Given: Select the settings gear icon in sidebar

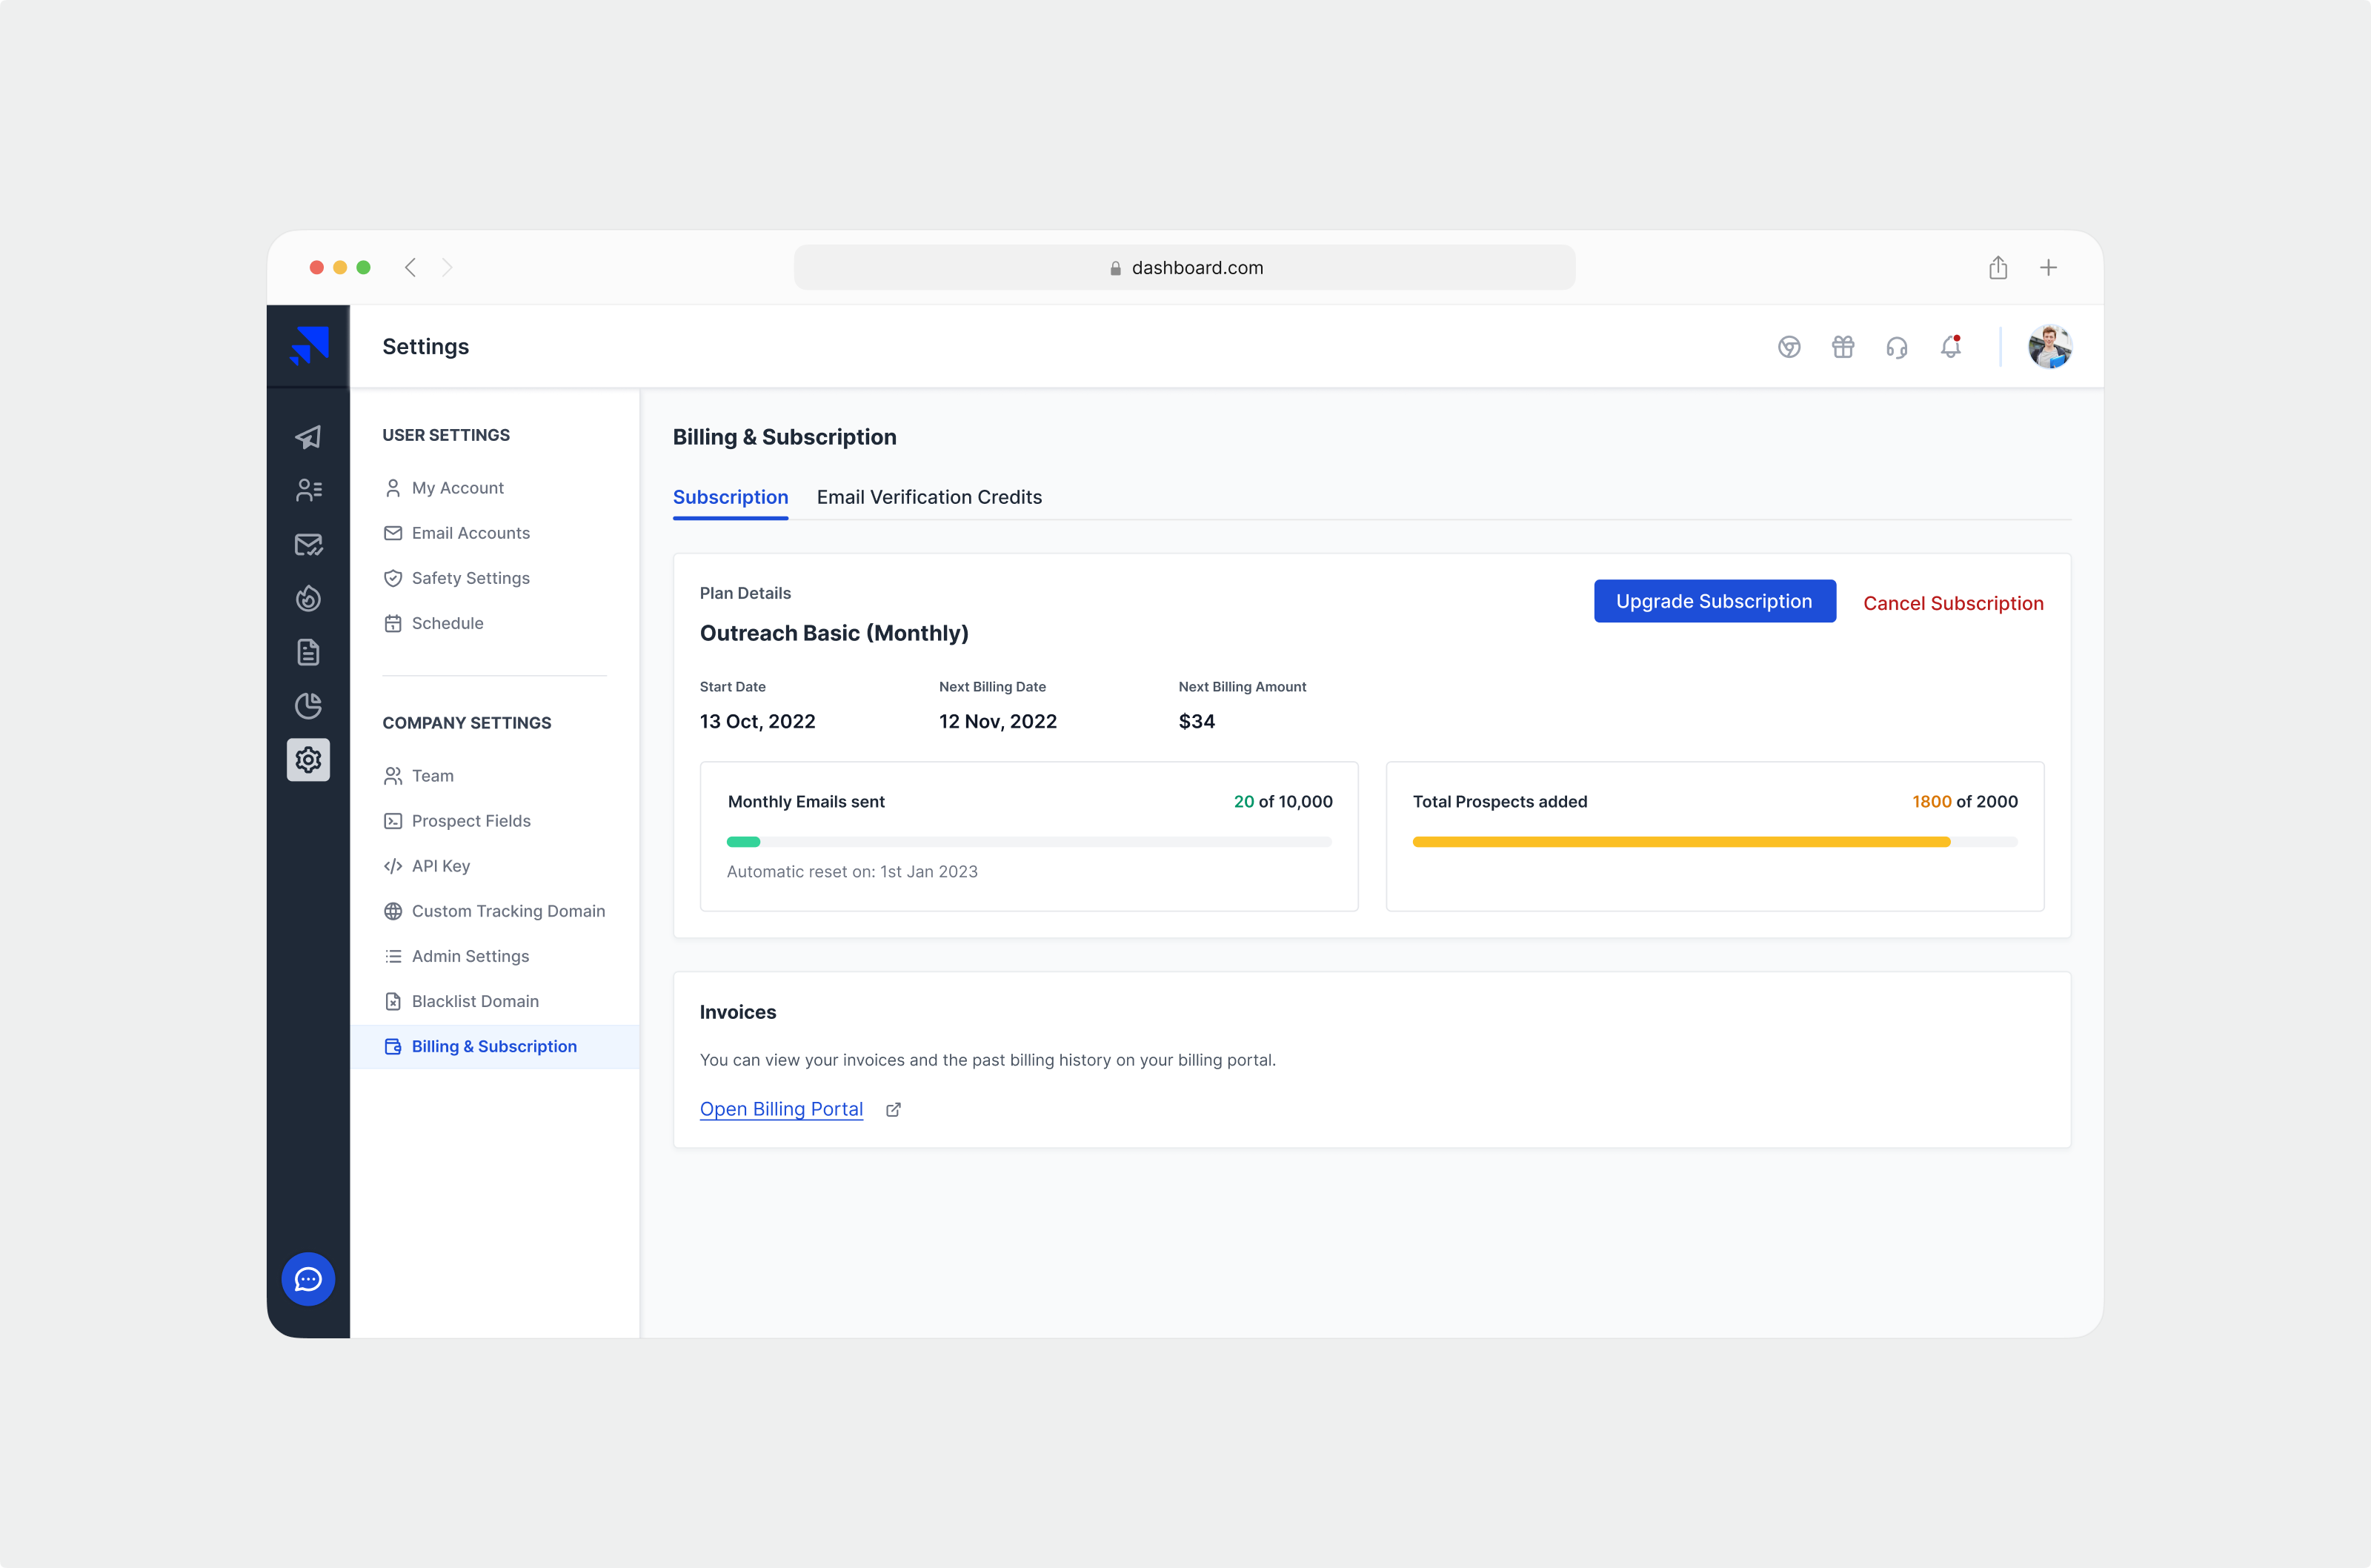Looking at the screenshot, I should pyautogui.click(x=308, y=760).
